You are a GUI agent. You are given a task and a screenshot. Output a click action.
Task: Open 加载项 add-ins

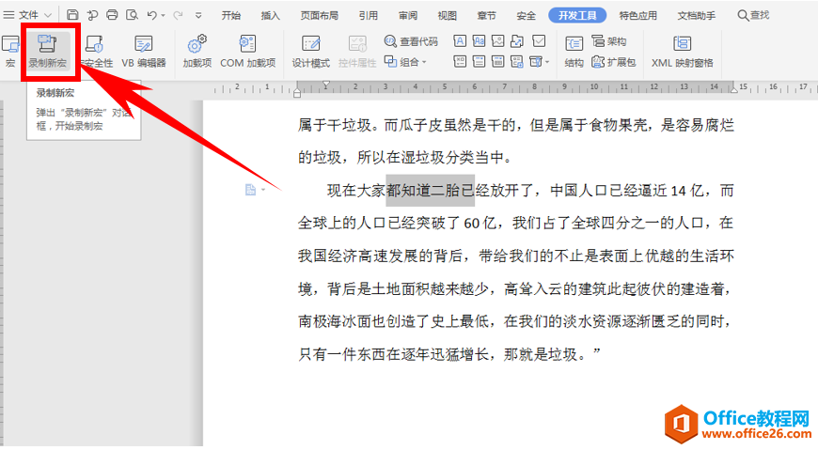pos(197,51)
